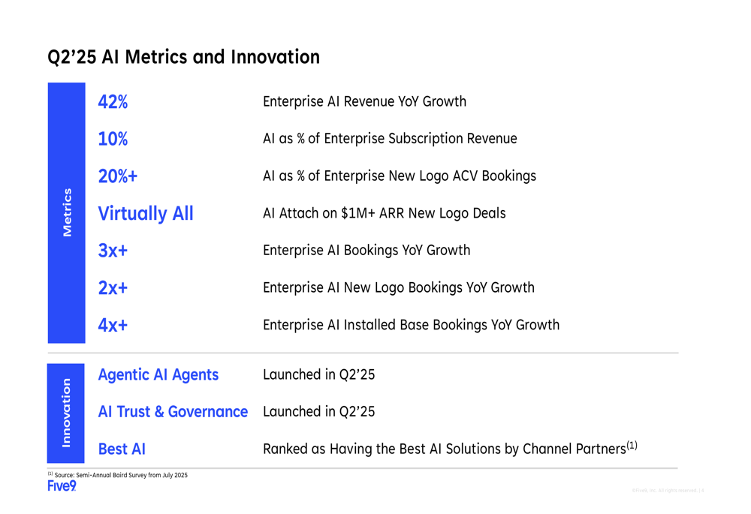The height and width of the screenshot is (514, 751).
Task: Click "Enterprise AI Installed Base Bookings YoY Growth" text
Action: [411, 326]
